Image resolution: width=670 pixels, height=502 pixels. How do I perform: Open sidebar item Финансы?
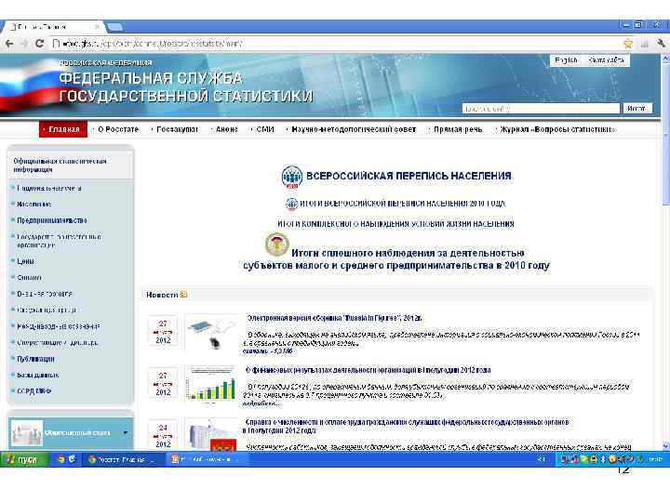tap(29, 277)
